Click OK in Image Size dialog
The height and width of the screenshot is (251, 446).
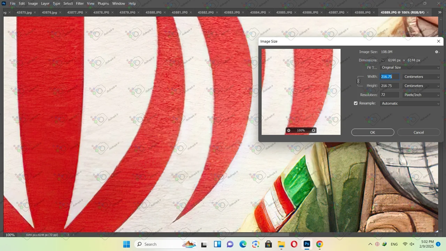pos(372,132)
